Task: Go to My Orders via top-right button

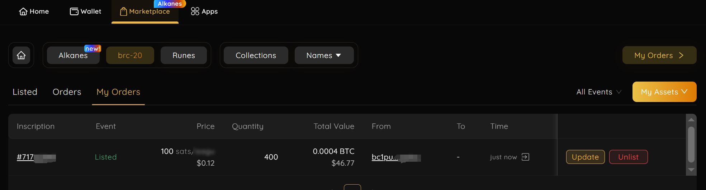Action: (659, 55)
